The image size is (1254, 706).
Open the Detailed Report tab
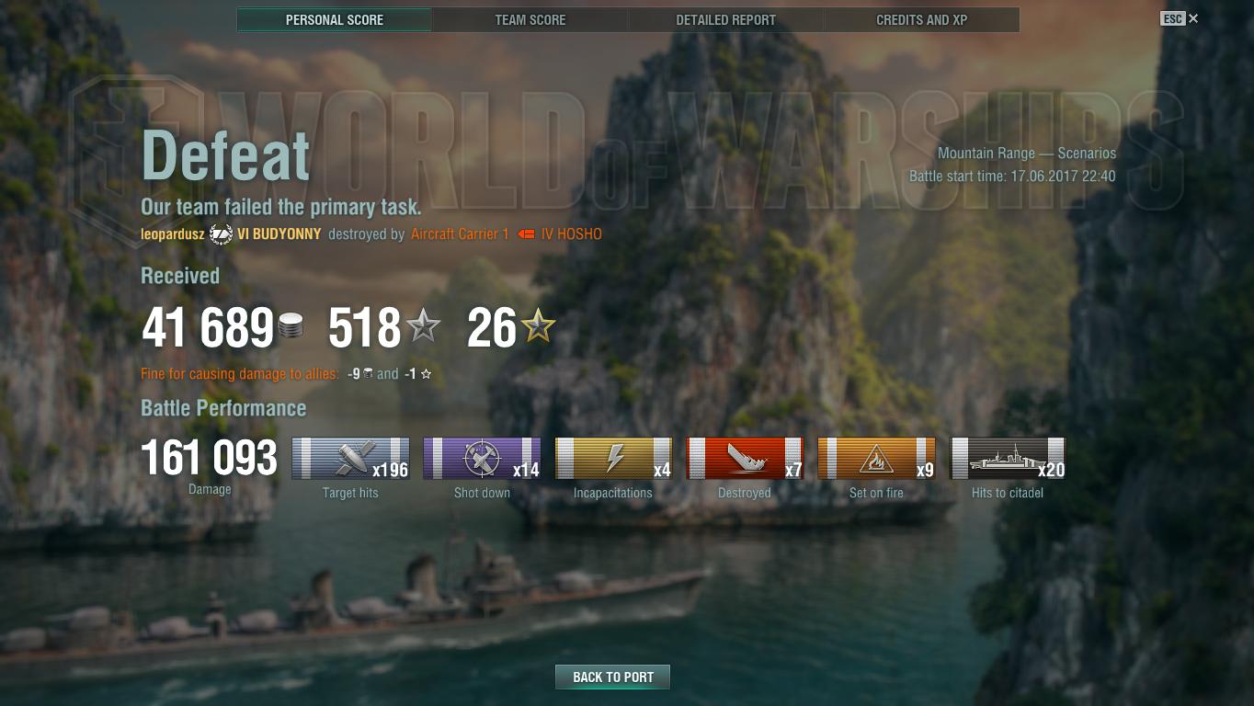coord(726,19)
